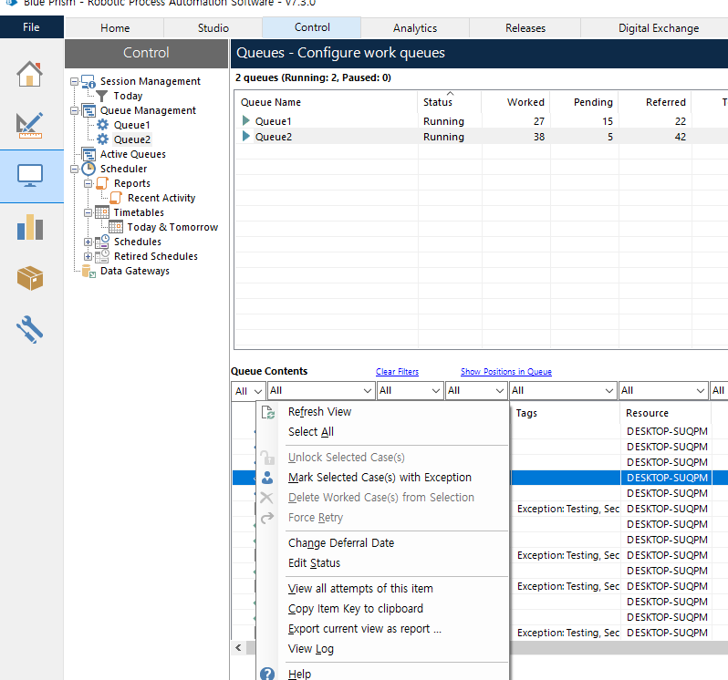Click the Refresh View menu icon
The width and height of the screenshot is (728, 680).
point(268,412)
